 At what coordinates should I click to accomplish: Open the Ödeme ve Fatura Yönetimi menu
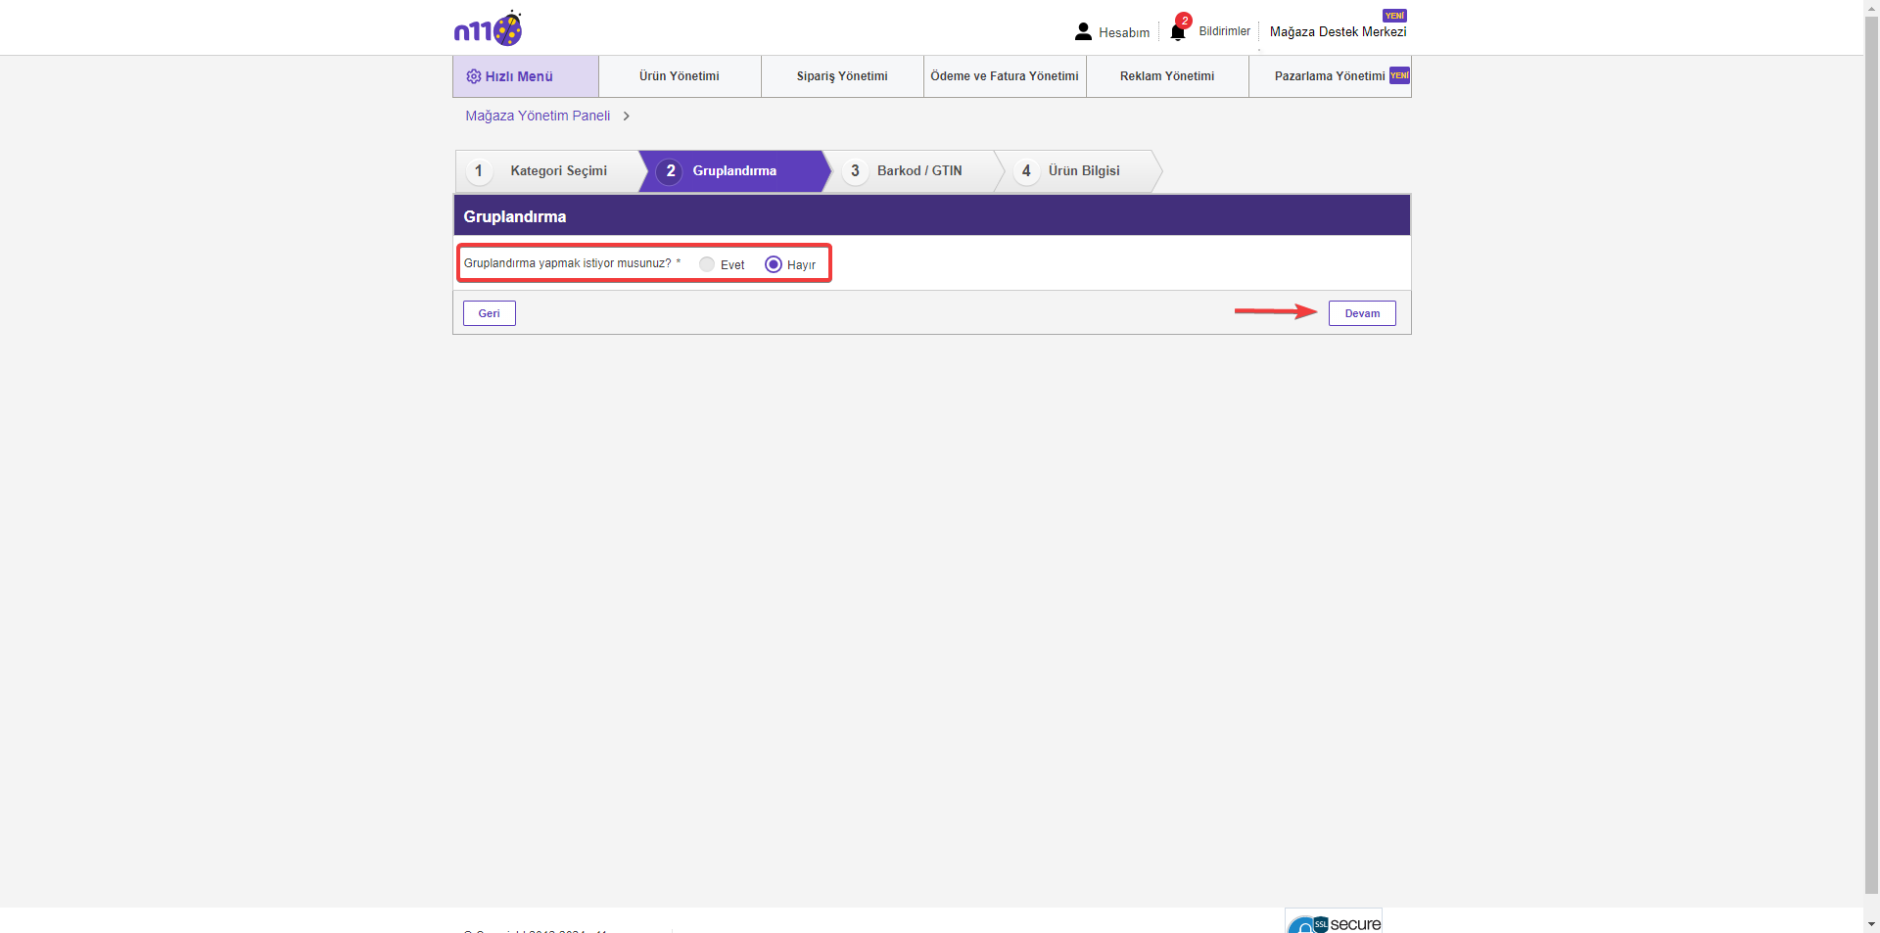coord(1005,76)
